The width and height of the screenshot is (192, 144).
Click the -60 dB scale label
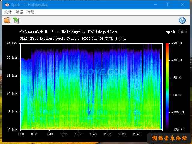[x=177, y=78]
